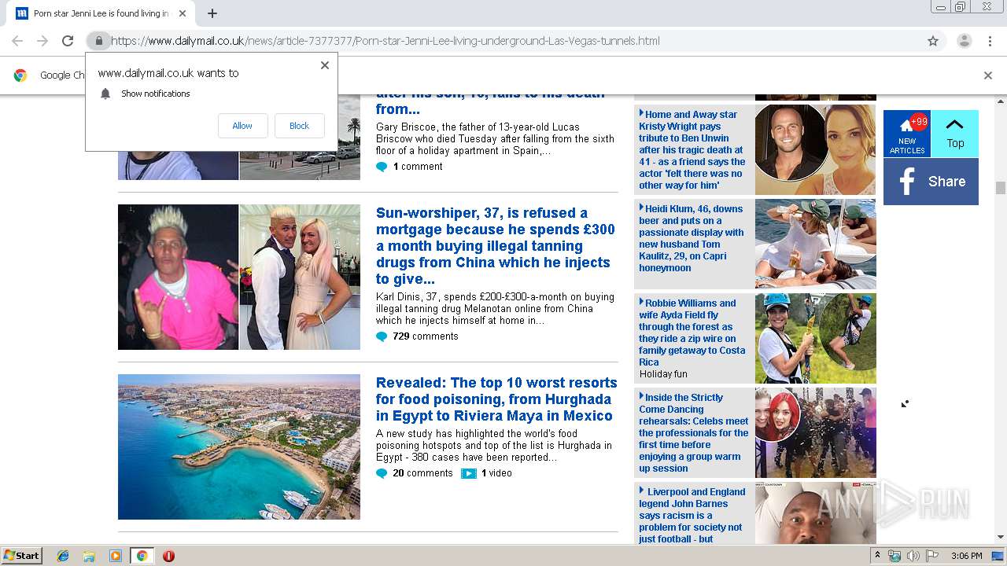Open the Action Center flag icon

(932, 556)
